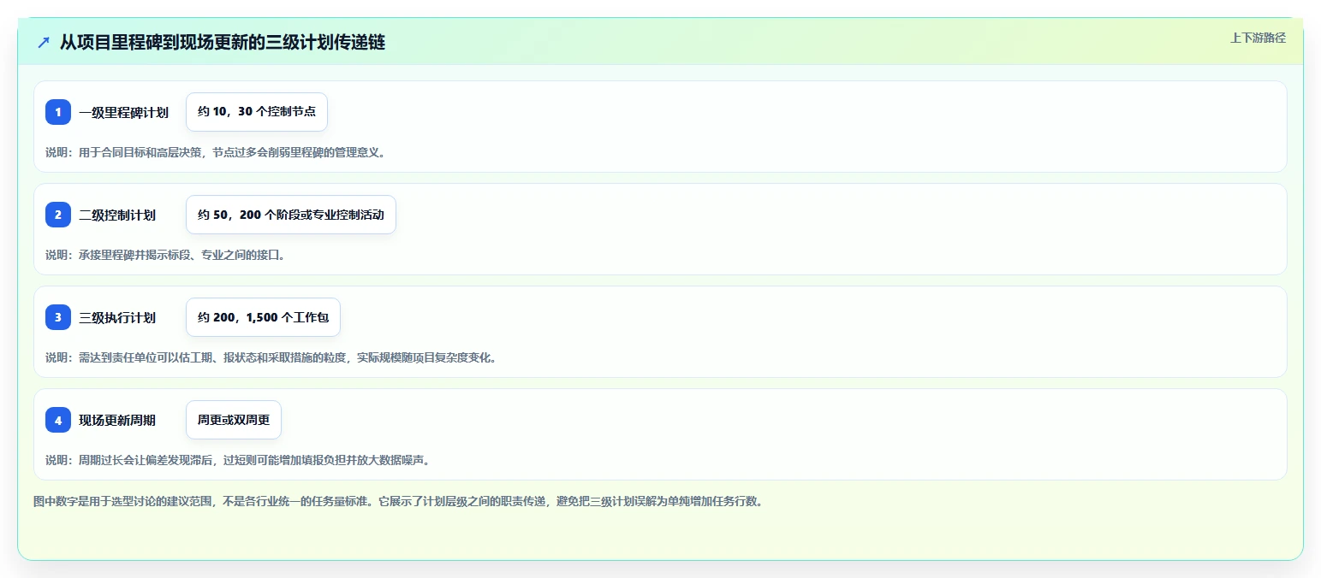1321x578 pixels.
Task: Click the step 2 number badge
Action: pyautogui.click(x=58, y=215)
